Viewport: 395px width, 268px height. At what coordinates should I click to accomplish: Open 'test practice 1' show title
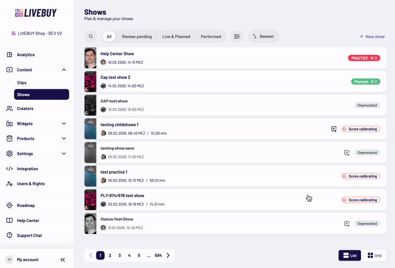[x=114, y=172]
